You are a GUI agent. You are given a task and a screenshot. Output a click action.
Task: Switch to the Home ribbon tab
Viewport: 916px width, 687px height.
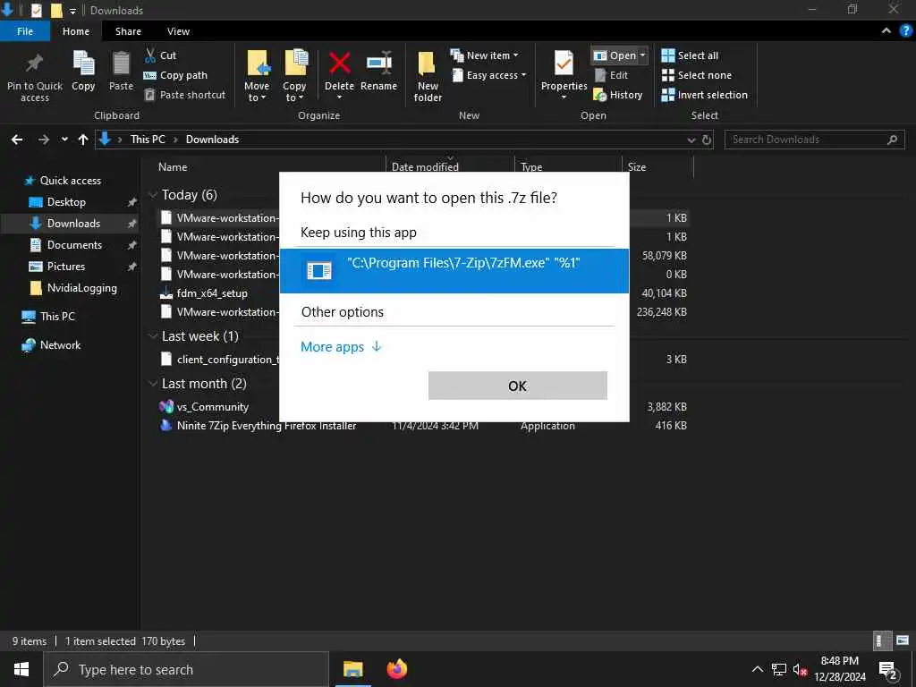pyautogui.click(x=76, y=31)
